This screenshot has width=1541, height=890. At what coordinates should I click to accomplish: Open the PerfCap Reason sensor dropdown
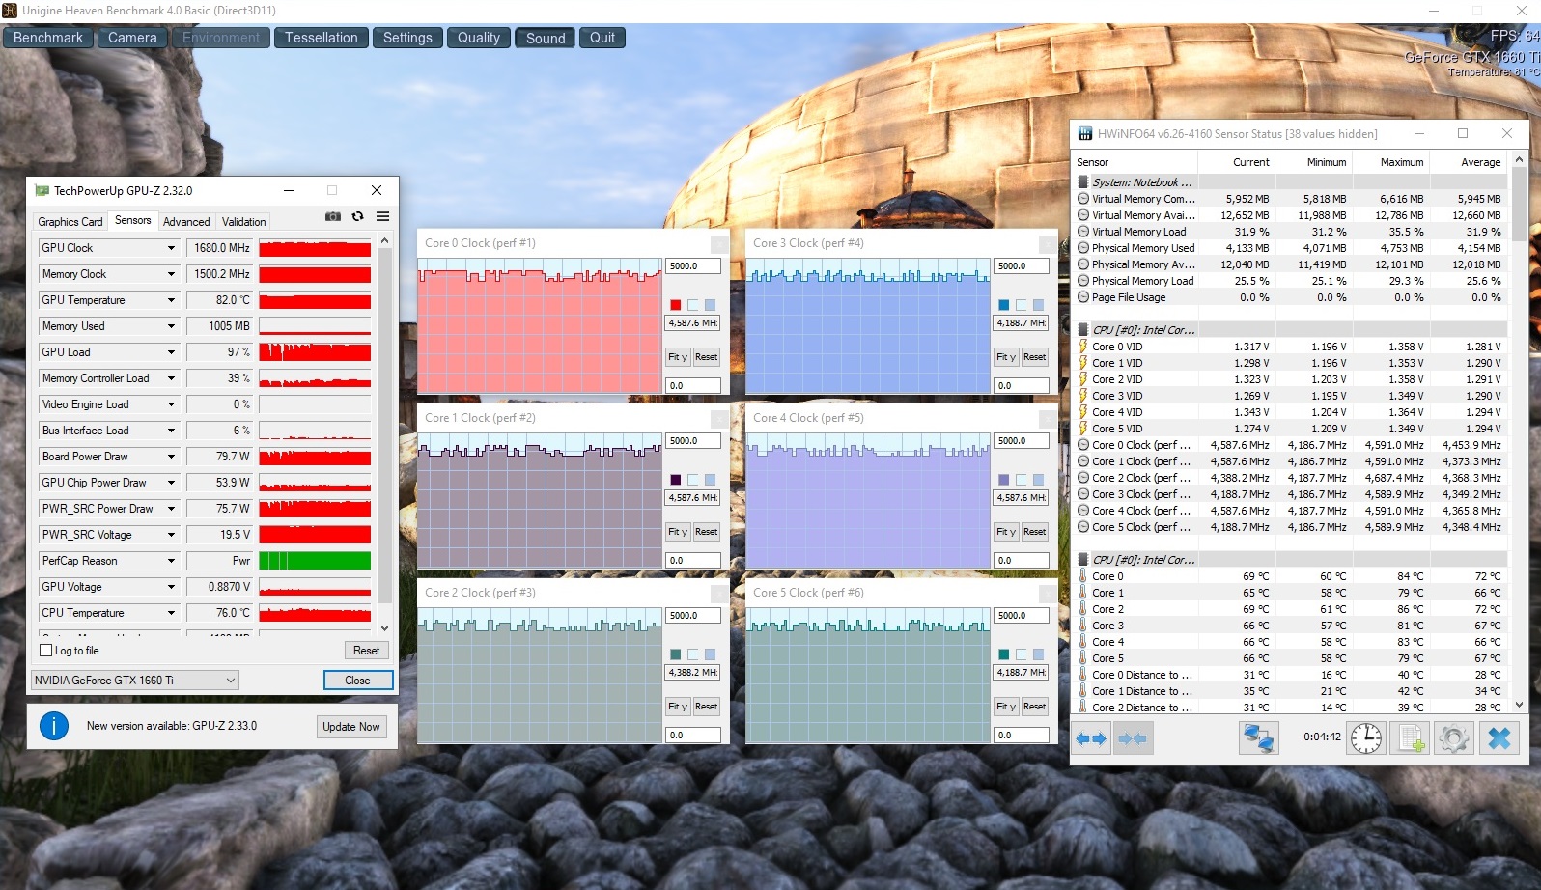[x=171, y=561]
